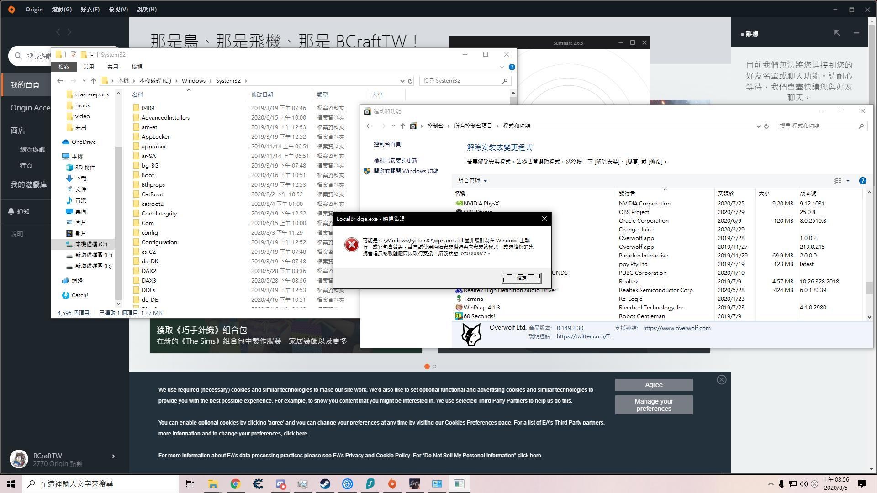The width and height of the screenshot is (877, 493).
Task: Open 我的遊戲庫 in Origin sidebar
Action: click(28, 184)
